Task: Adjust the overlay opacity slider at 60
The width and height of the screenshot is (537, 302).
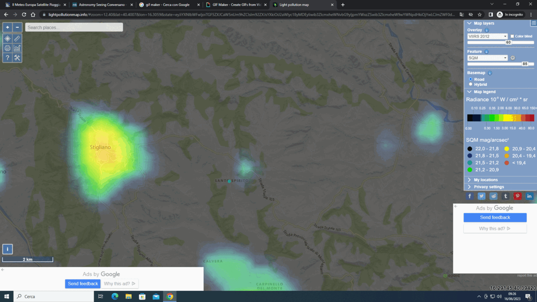Action: click(508, 43)
